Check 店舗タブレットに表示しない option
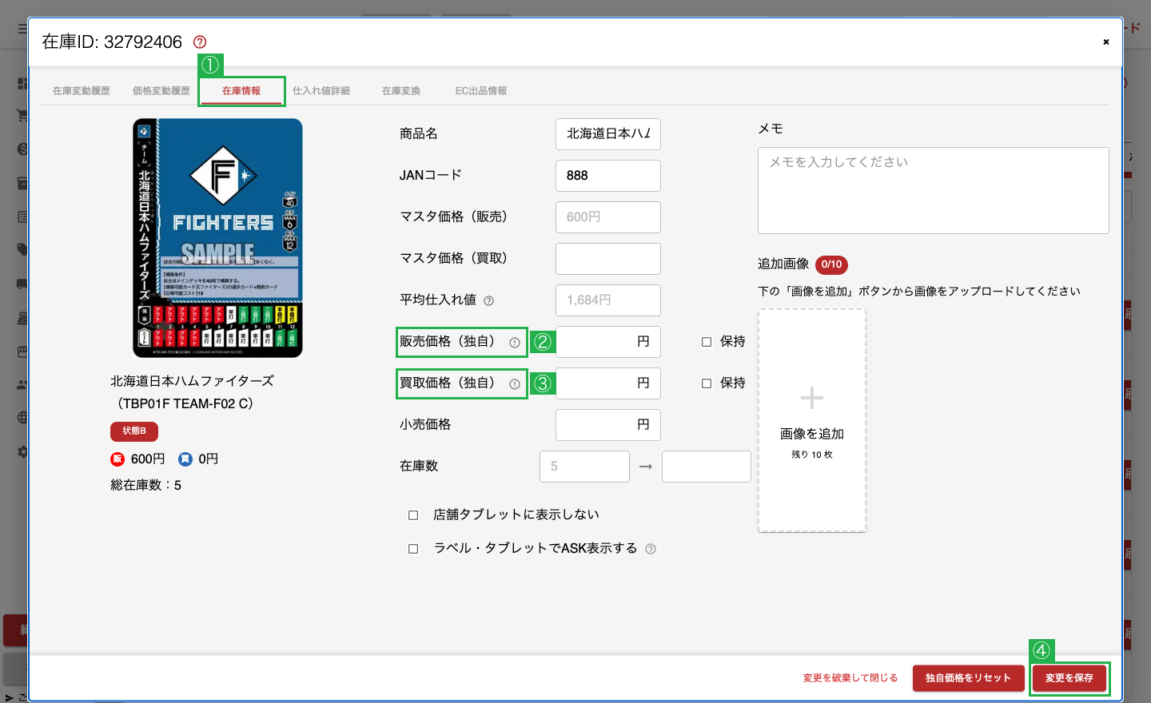The height and width of the screenshot is (703, 1151). click(413, 515)
